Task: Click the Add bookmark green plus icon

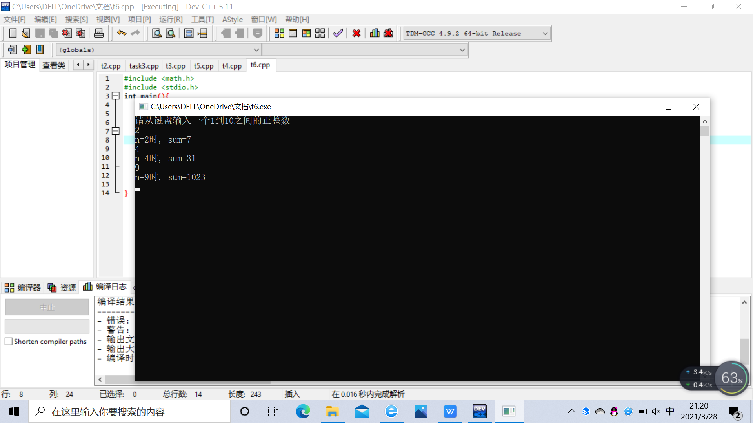Action: point(26,50)
